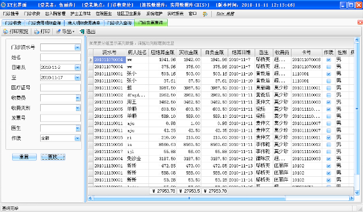Open the 导出 dropdown arrow
This screenshot has width=363, height=212.
[x=73, y=32]
